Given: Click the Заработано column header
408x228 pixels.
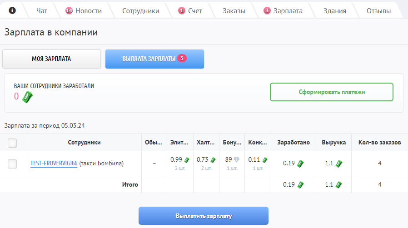Looking at the screenshot, I should coord(294,143).
